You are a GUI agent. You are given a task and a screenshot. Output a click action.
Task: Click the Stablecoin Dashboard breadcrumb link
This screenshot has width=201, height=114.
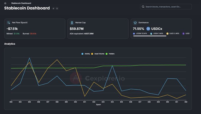[21, 3]
